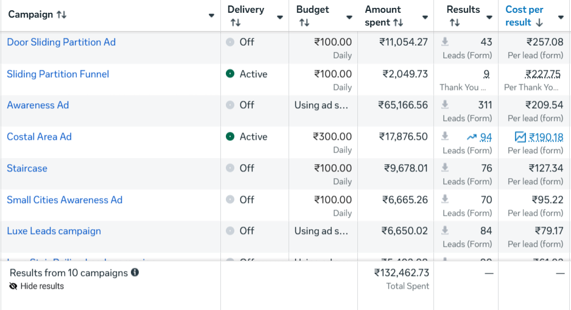Open Small Cities Awareness Ad campaign

click(65, 200)
